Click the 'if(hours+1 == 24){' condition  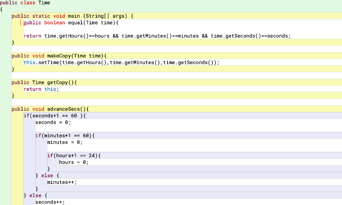click(74, 156)
